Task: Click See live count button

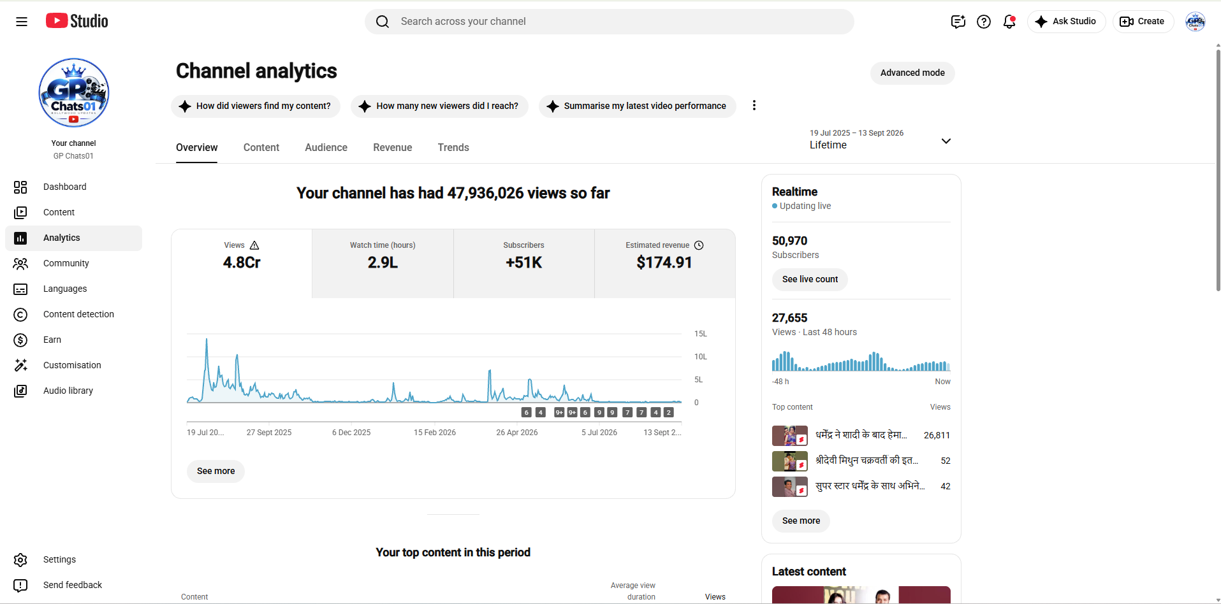Action: [810, 280]
